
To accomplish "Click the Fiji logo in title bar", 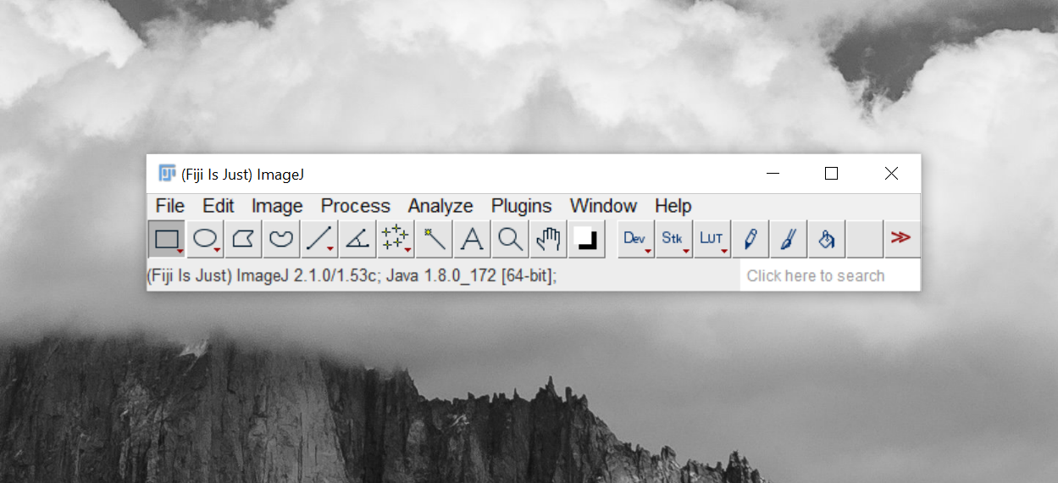I will (x=167, y=174).
